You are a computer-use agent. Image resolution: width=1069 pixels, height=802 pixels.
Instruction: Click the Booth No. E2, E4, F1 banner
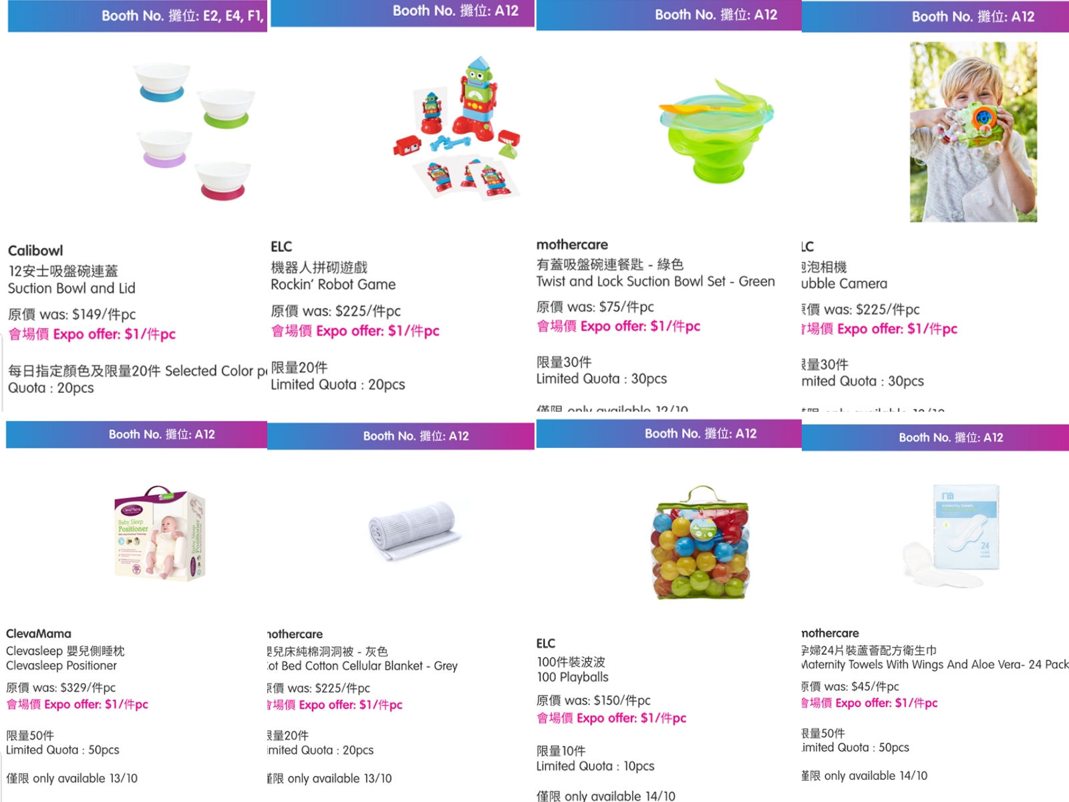point(138,16)
